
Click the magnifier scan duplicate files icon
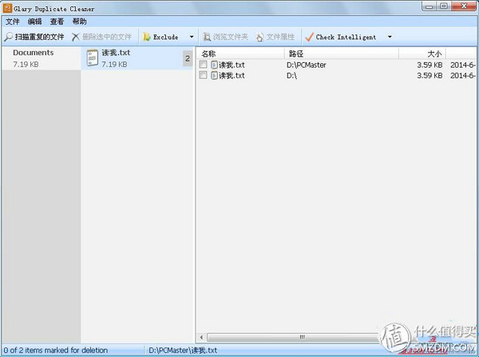tap(9, 37)
